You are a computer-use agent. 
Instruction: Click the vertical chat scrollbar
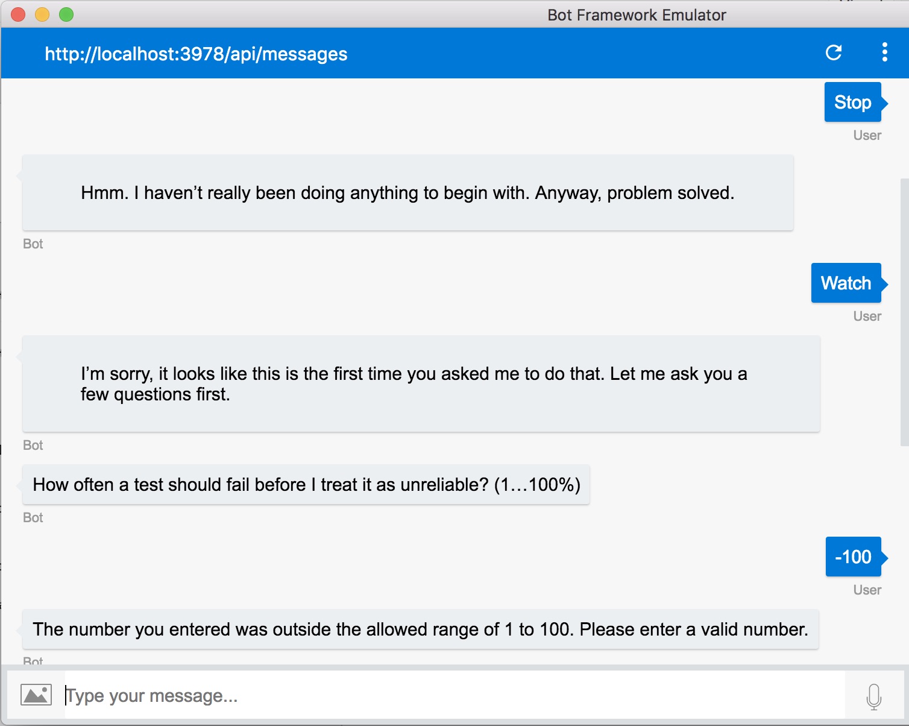tap(904, 312)
